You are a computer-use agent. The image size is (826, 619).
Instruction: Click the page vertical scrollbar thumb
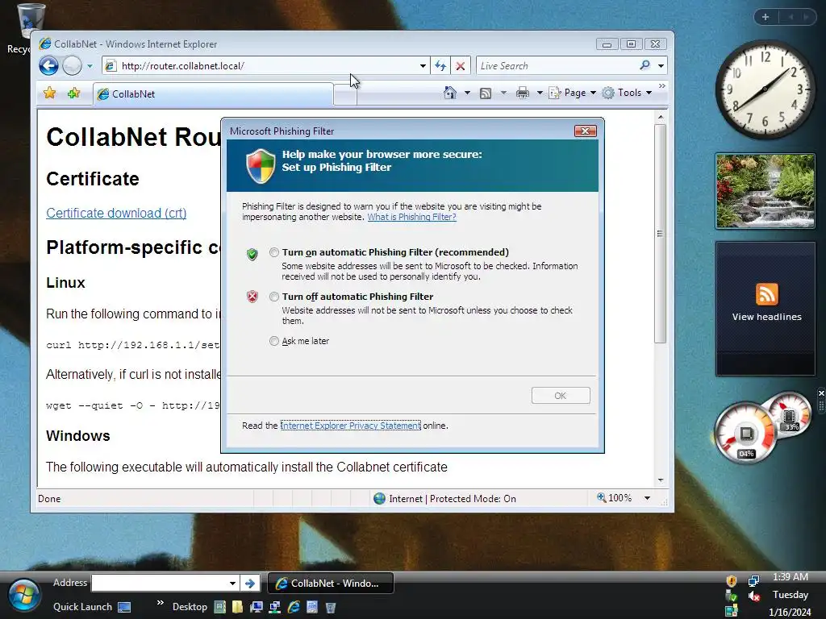point(660,233)
